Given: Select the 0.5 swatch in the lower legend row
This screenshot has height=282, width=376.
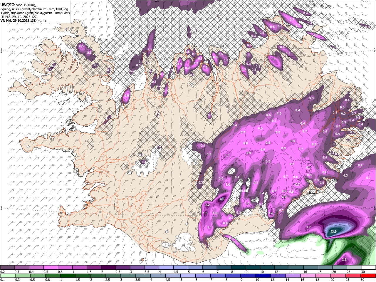Looking at the screenshot, I should [38, 276].
